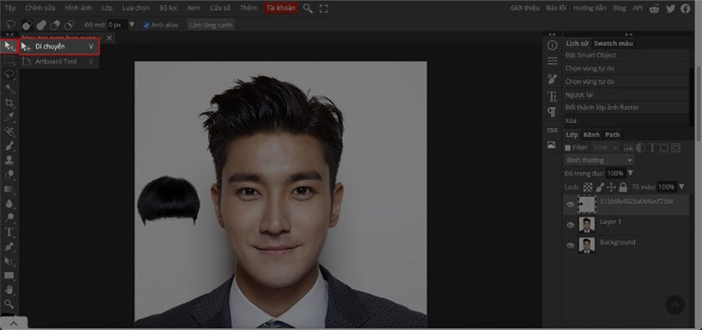The height and width of the screenshot is (330, 702).
Task: Choose the New selection mode option
Action: click(27, 25)
